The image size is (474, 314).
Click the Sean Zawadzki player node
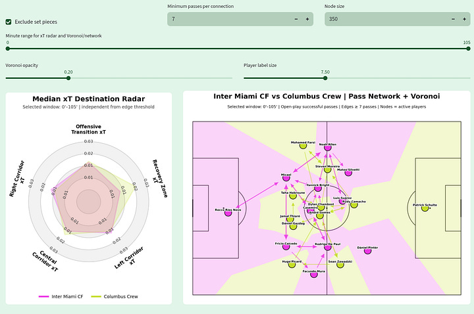click(x=340, y=265)
